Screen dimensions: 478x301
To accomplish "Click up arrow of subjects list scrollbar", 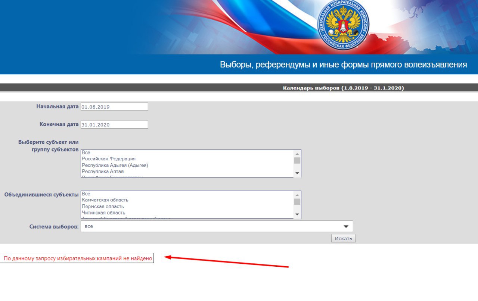I will (x=297, y=154).
